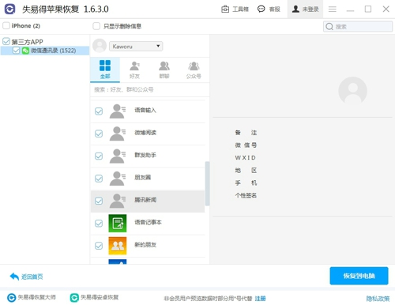Image resolution: width=395 pixels, height=305 pixels.
Task: Click the contact list scrollbar thumb
Action: (x=207, y=183)
